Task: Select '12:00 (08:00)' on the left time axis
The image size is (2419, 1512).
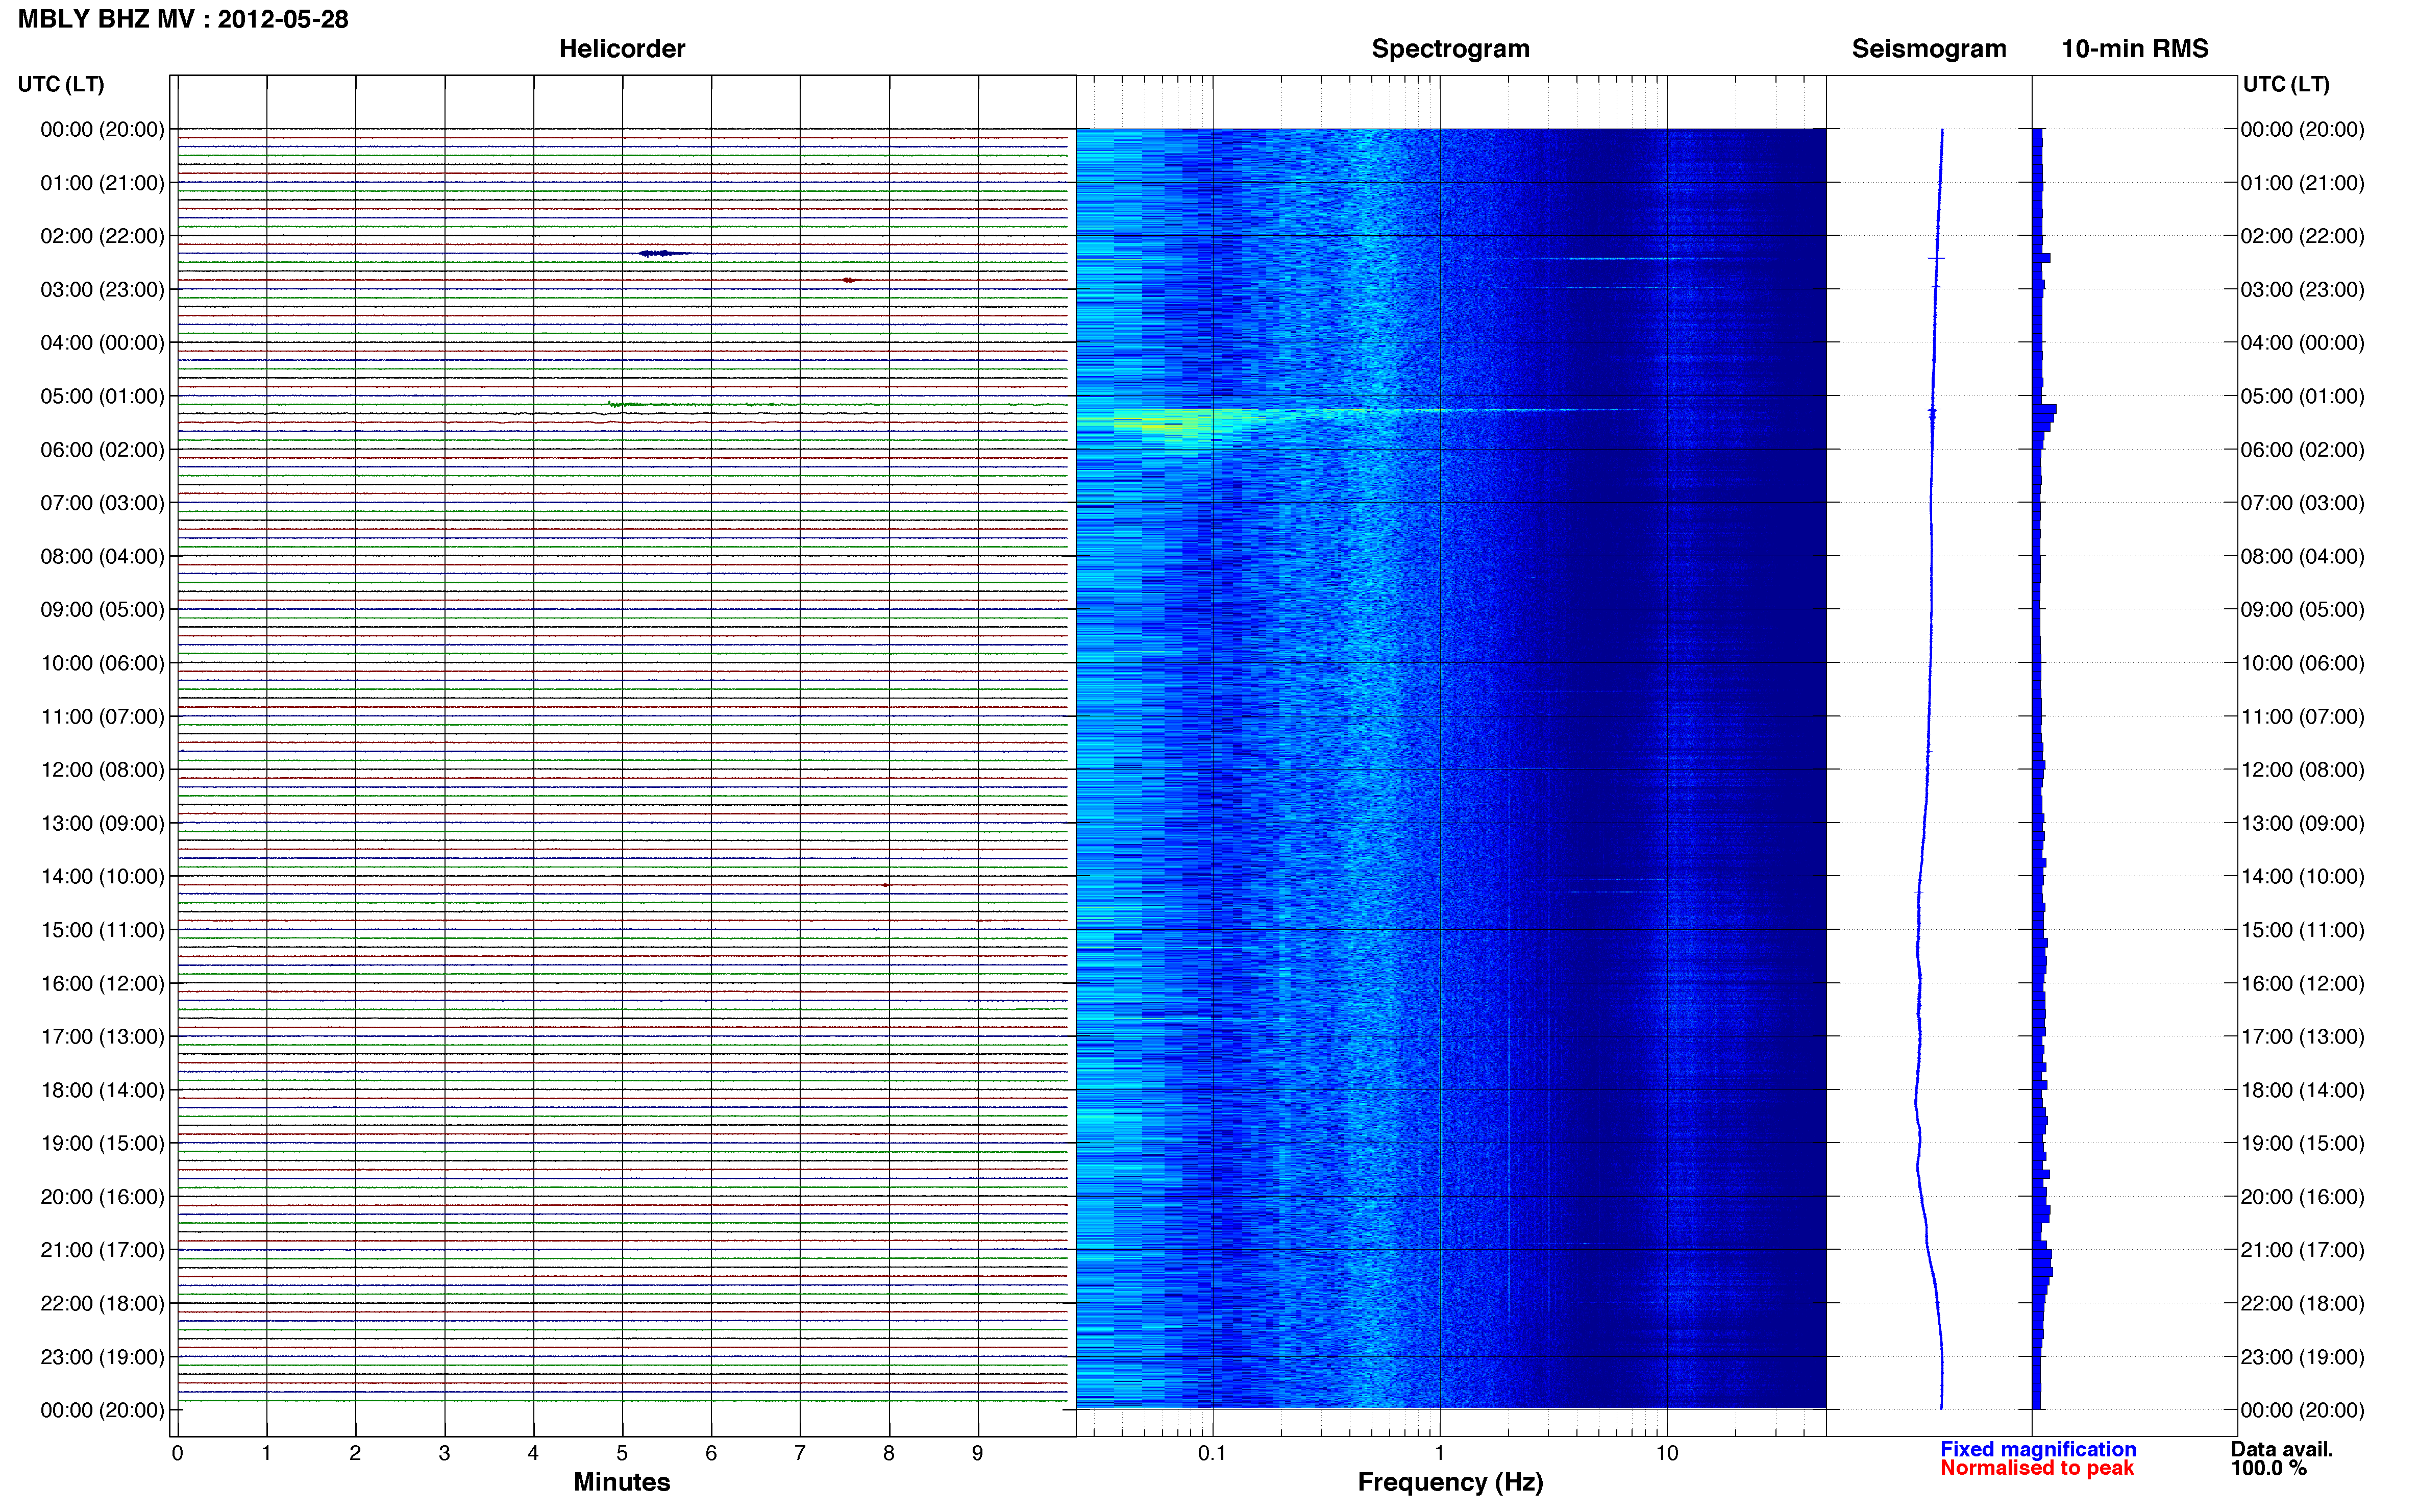Action: [102, 770]
